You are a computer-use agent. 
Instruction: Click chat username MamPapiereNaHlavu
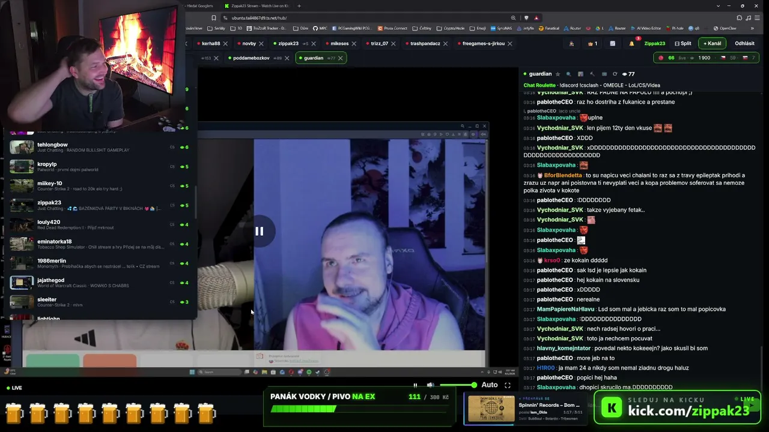(565, 309)
